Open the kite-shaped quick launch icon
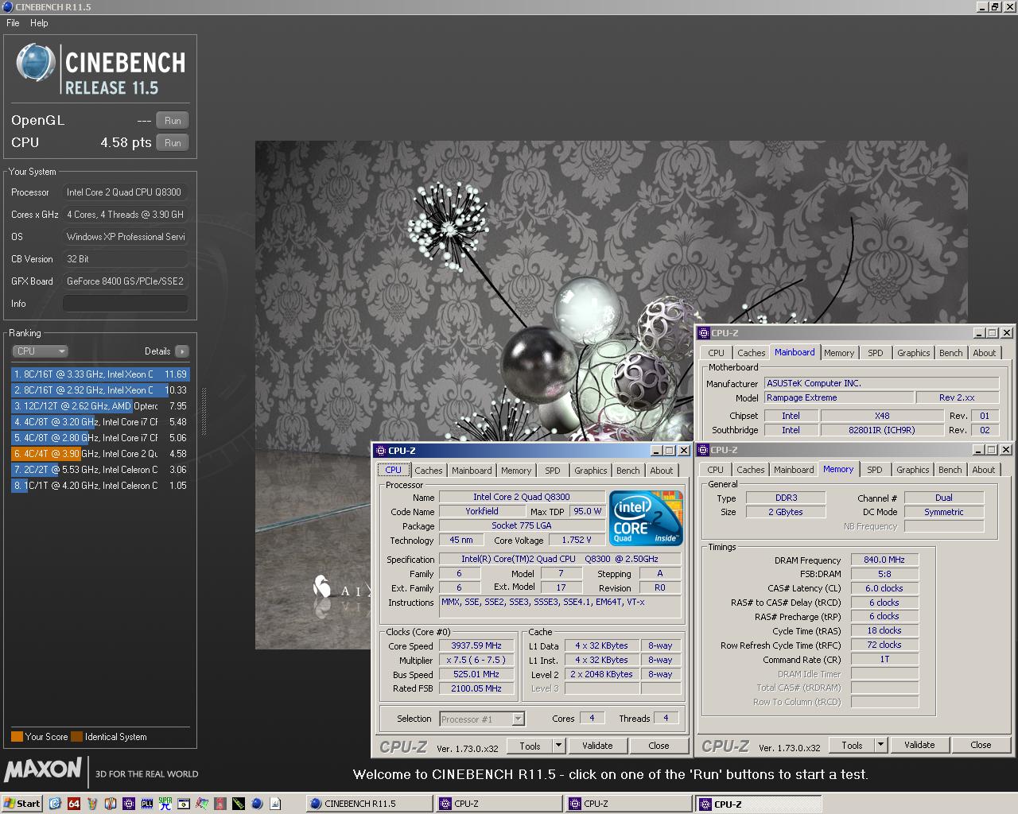 pos(202,804)
